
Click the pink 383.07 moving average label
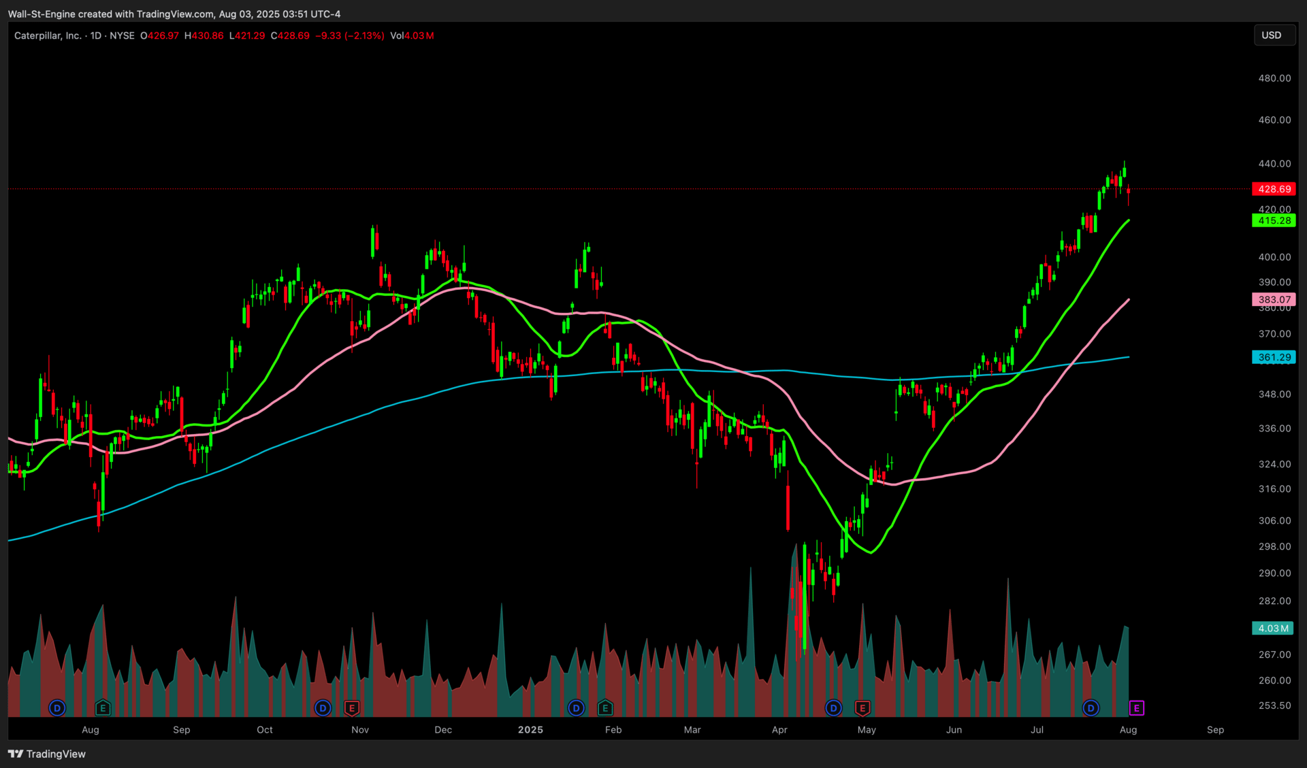coord(1274,299)
